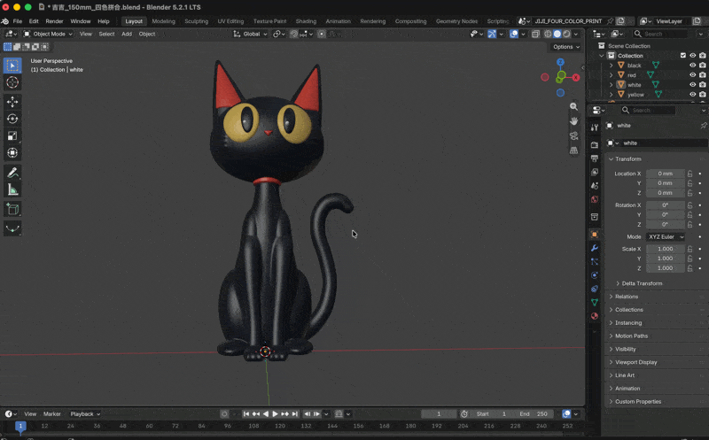The width and height of the screenshot is (709, 440).
Task: Click the viewport zoom magnifier icon
Action: coord(573,106)
